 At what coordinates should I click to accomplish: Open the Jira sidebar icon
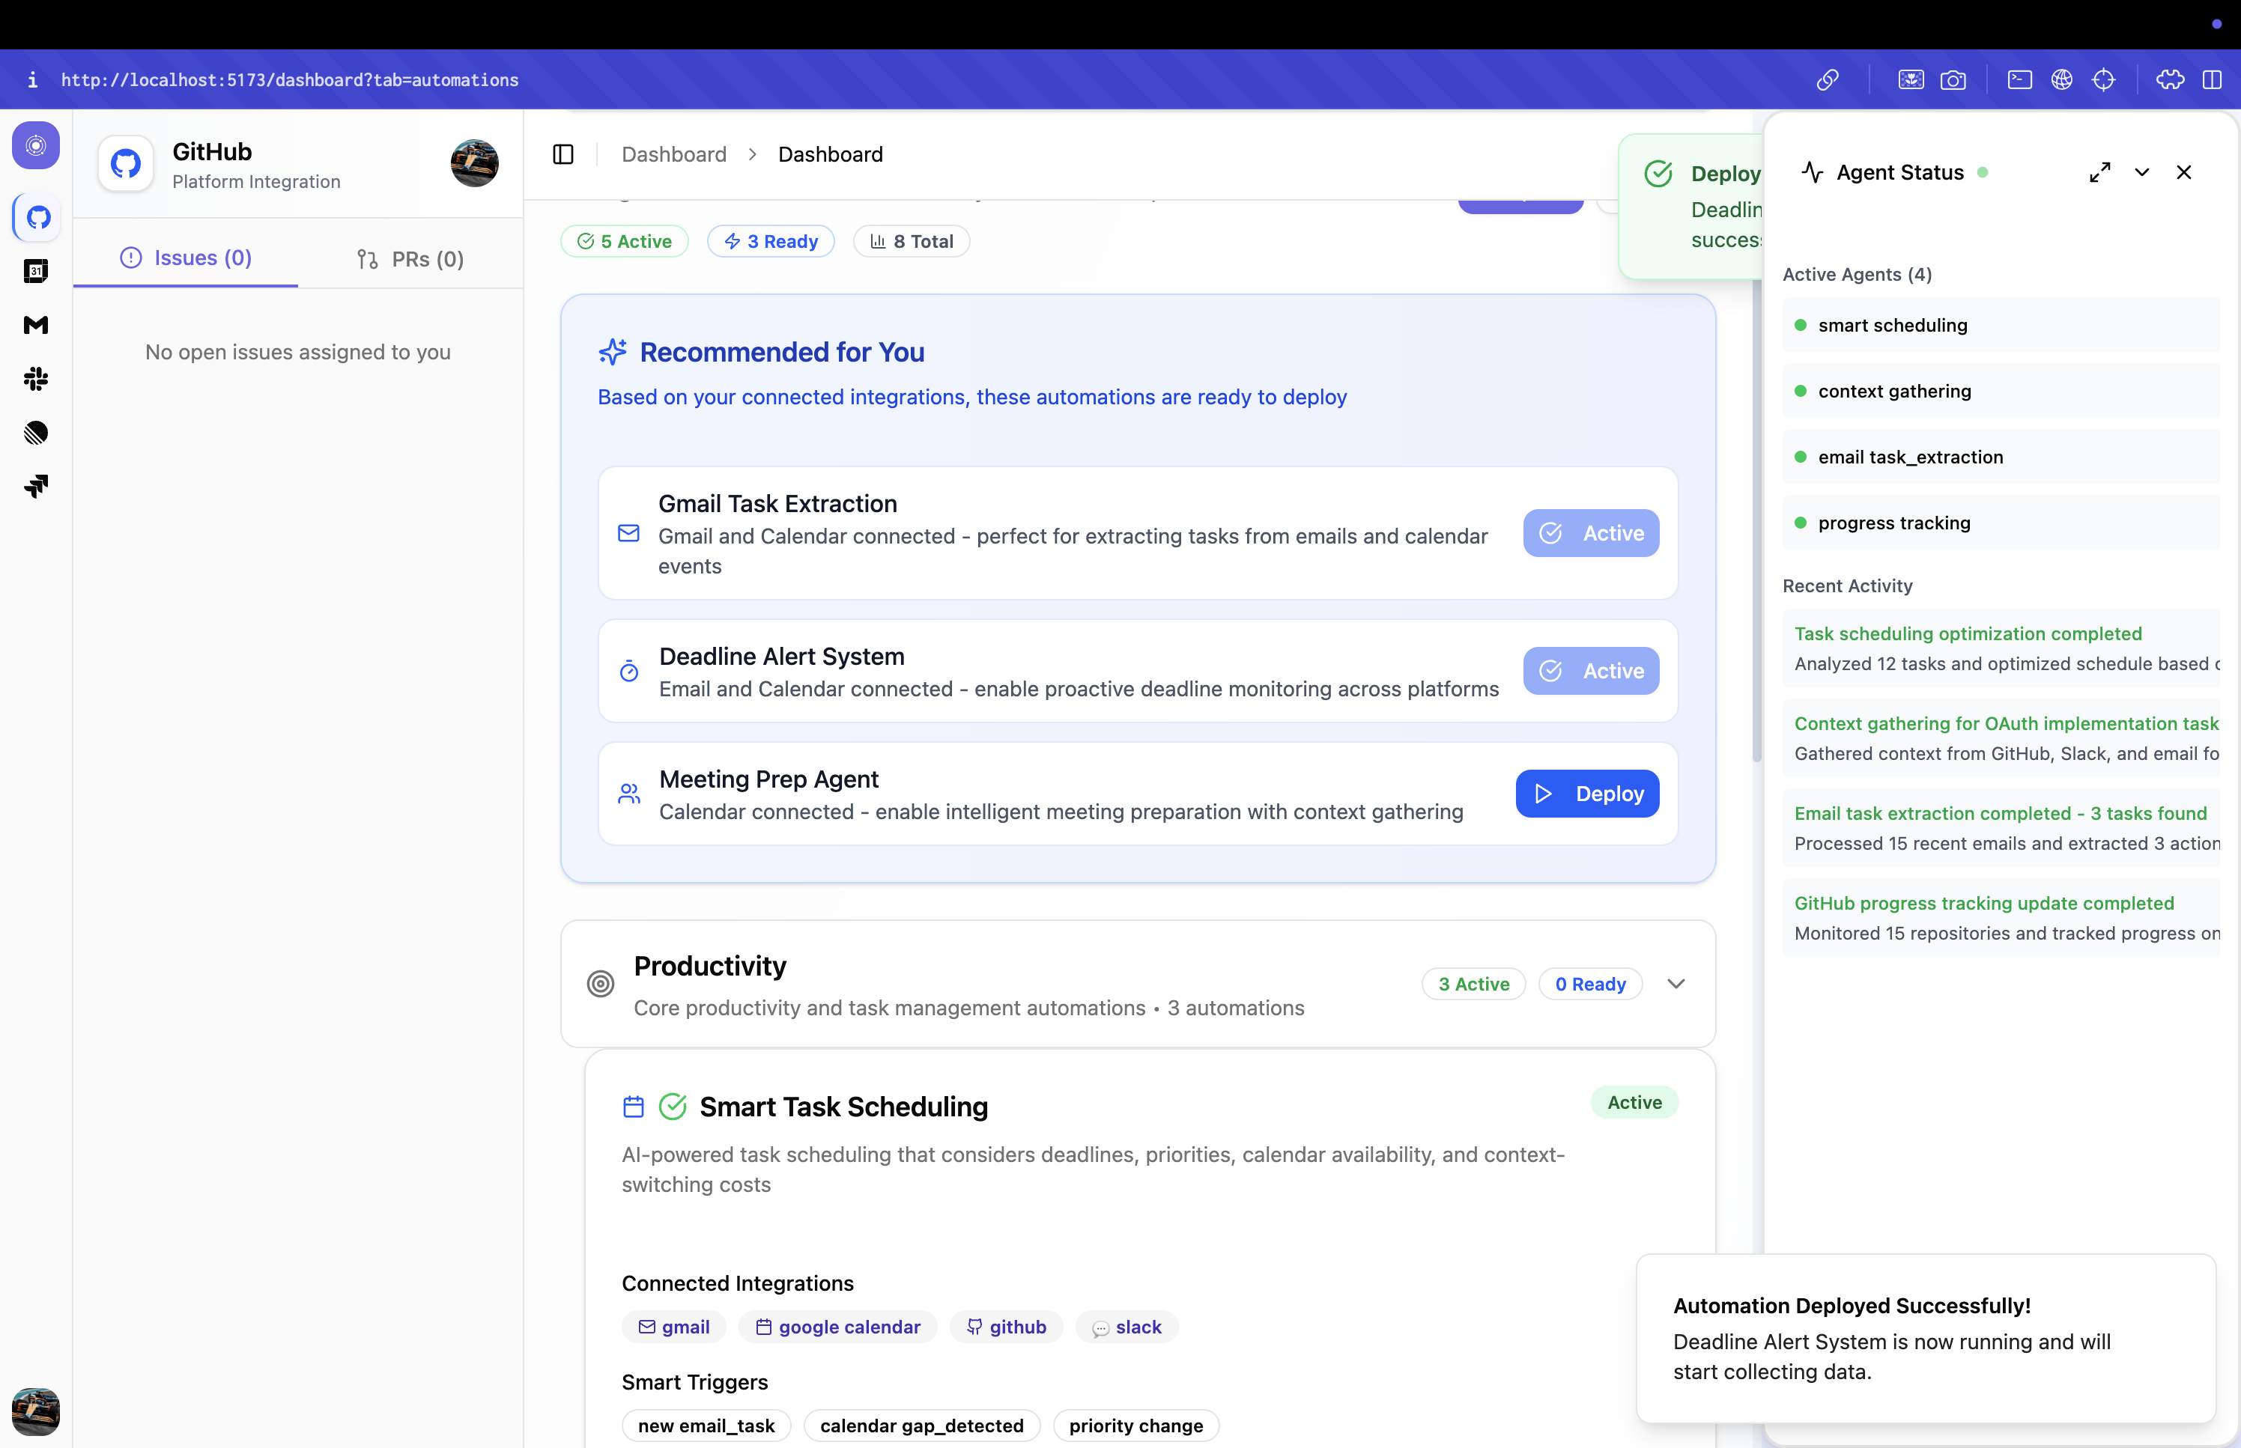coord(36,486)
